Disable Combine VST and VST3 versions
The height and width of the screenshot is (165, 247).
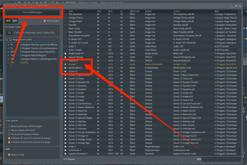pos(9,138)
